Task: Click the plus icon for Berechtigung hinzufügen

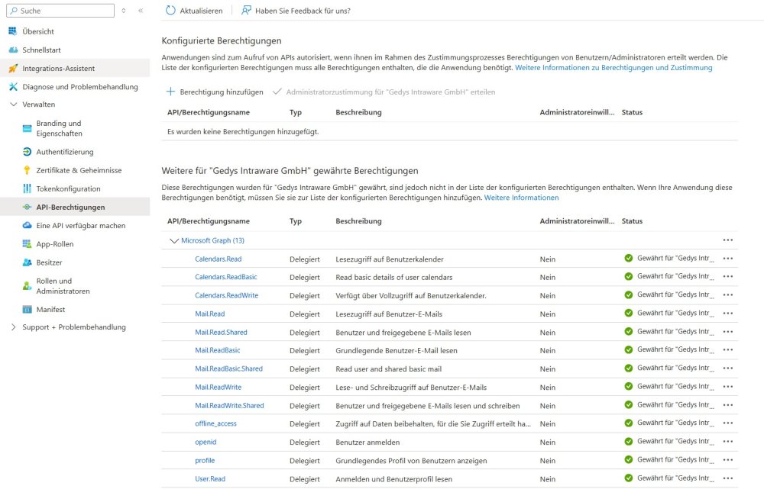Action: 170,92
